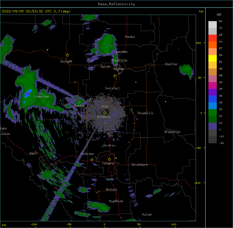Select the white plus marker north of Drumheller
233x228 pixels.
pyautogui.click(x=165, y=102)
